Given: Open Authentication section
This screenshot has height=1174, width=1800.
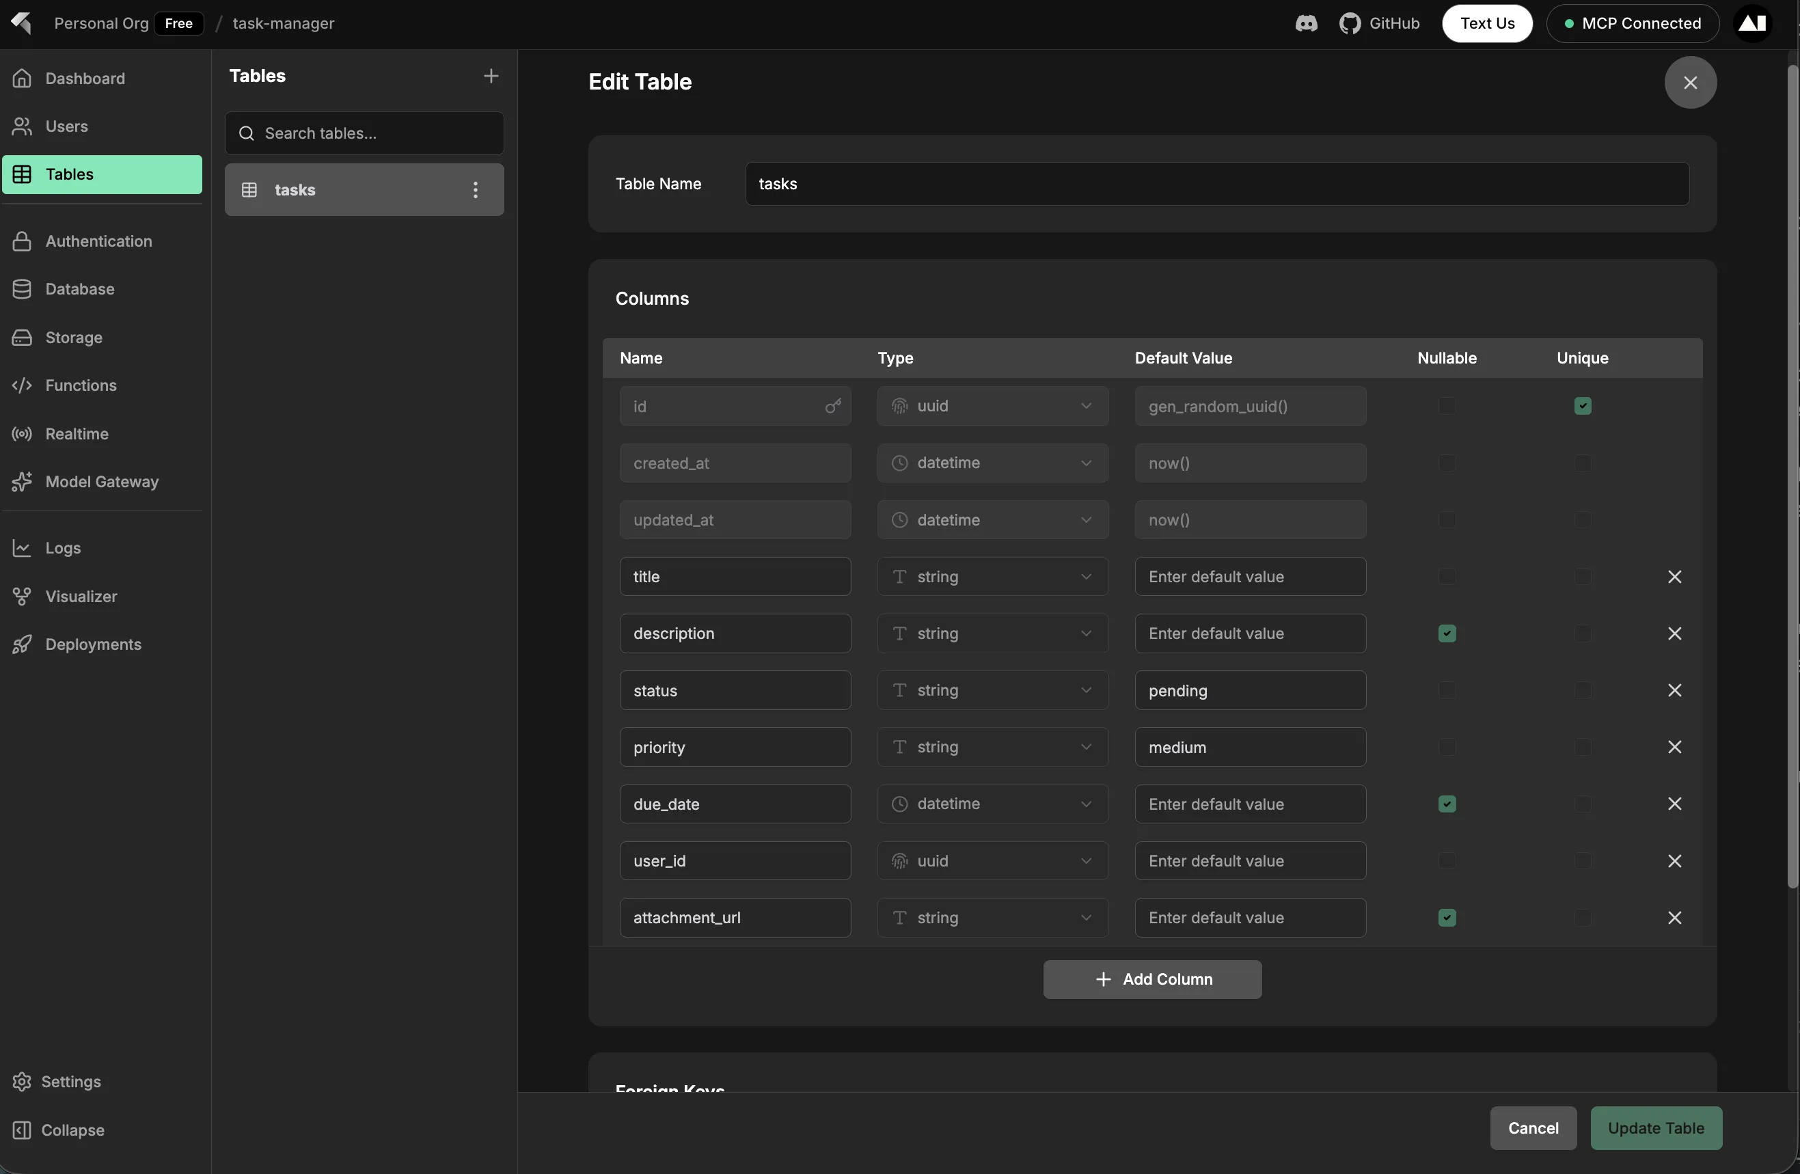Looking at the screenshot, I should tap(102, 241).
